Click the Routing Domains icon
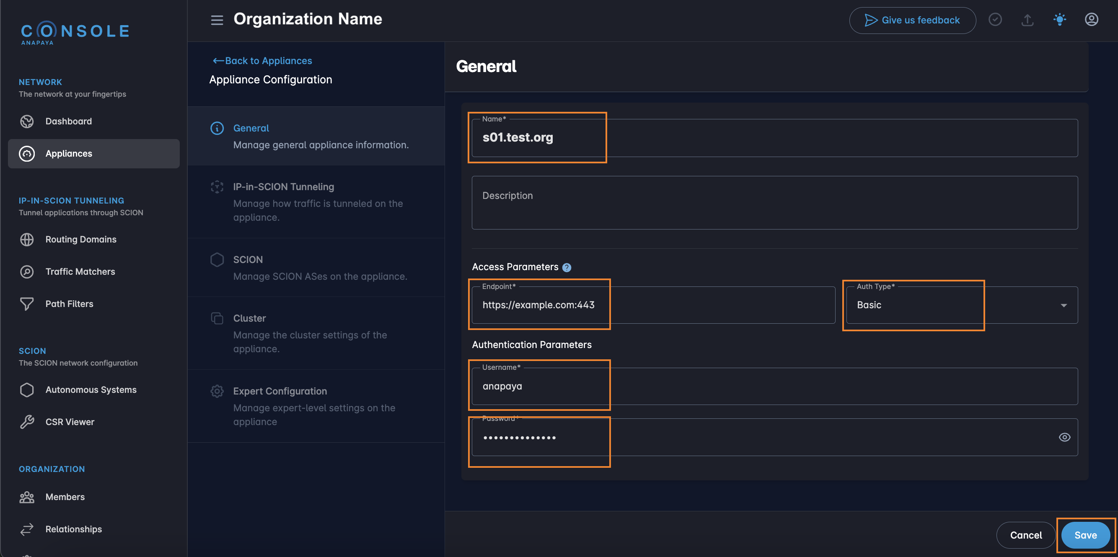 tap(26, 239)
